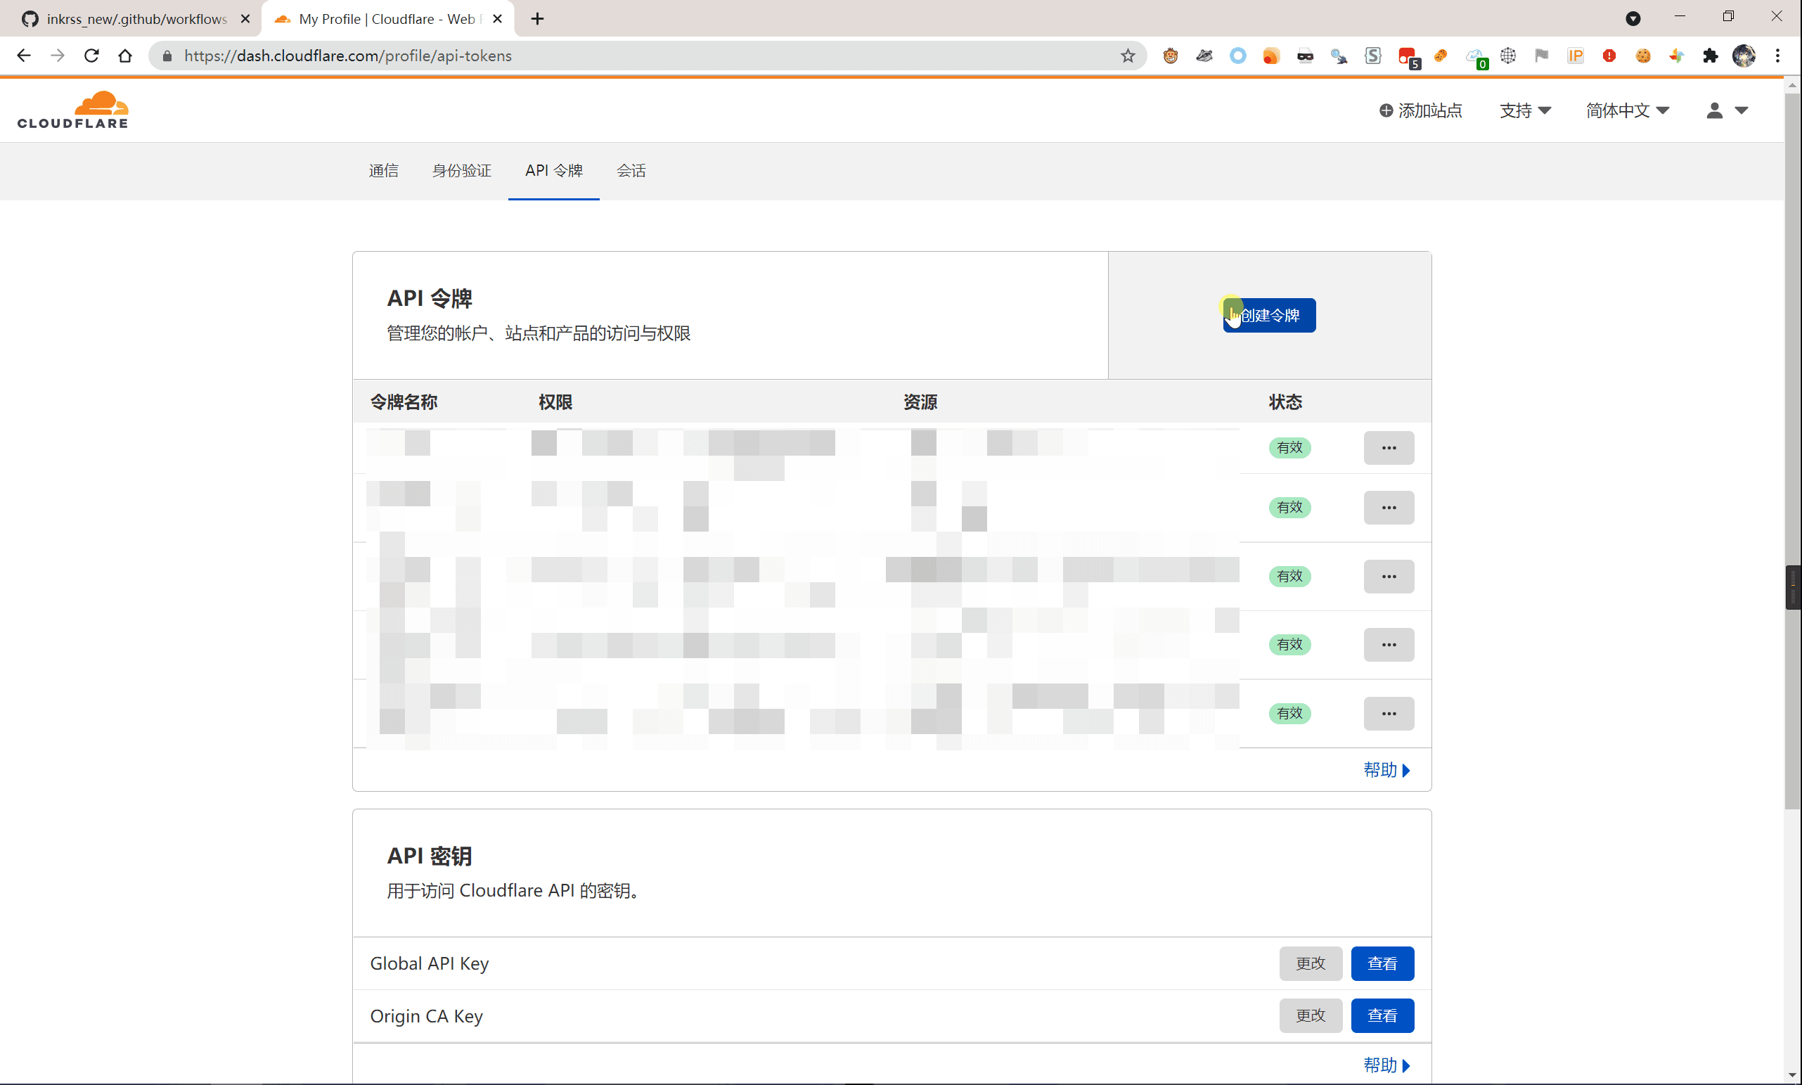Click 有效 status badge in first token row
This screenshot has width=1802, height=1085.
pyautogui.click(x=1289, y=447)
